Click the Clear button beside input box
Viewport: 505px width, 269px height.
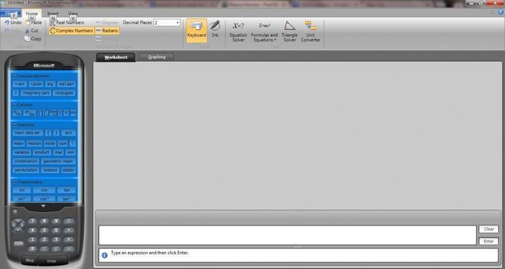click(489, 229)
